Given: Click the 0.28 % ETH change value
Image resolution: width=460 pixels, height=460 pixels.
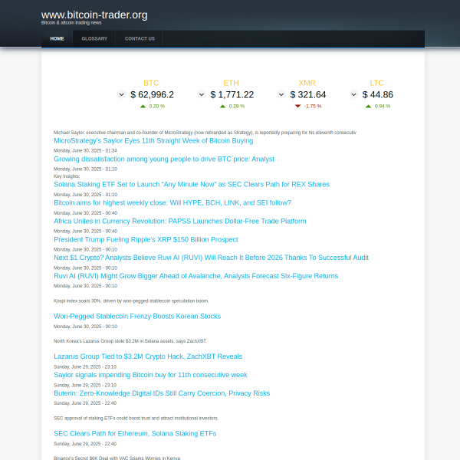Looking at the screenshot, I should coord(237,107).
